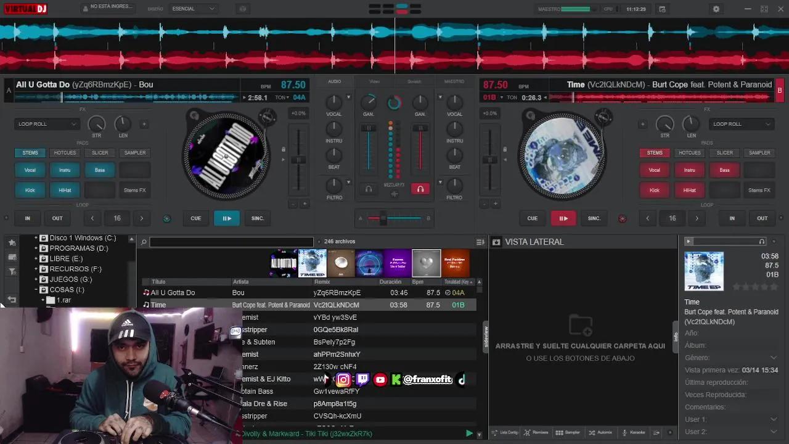This screenshot has width=789, height=444.
Task: Switch to the SAMPLER pad tab on deck B
Action: point(759,153)
